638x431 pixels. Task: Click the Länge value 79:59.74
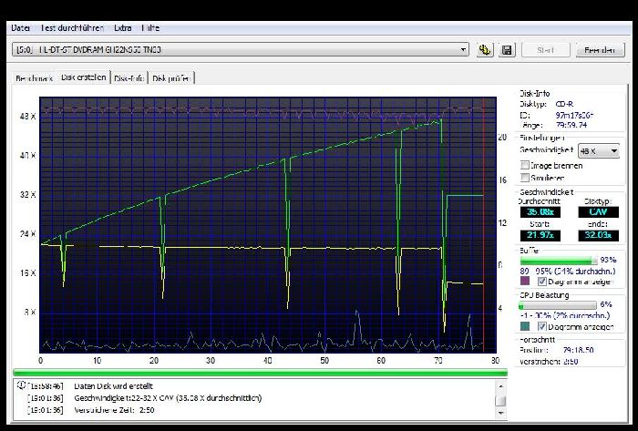(x=571, y=125)
